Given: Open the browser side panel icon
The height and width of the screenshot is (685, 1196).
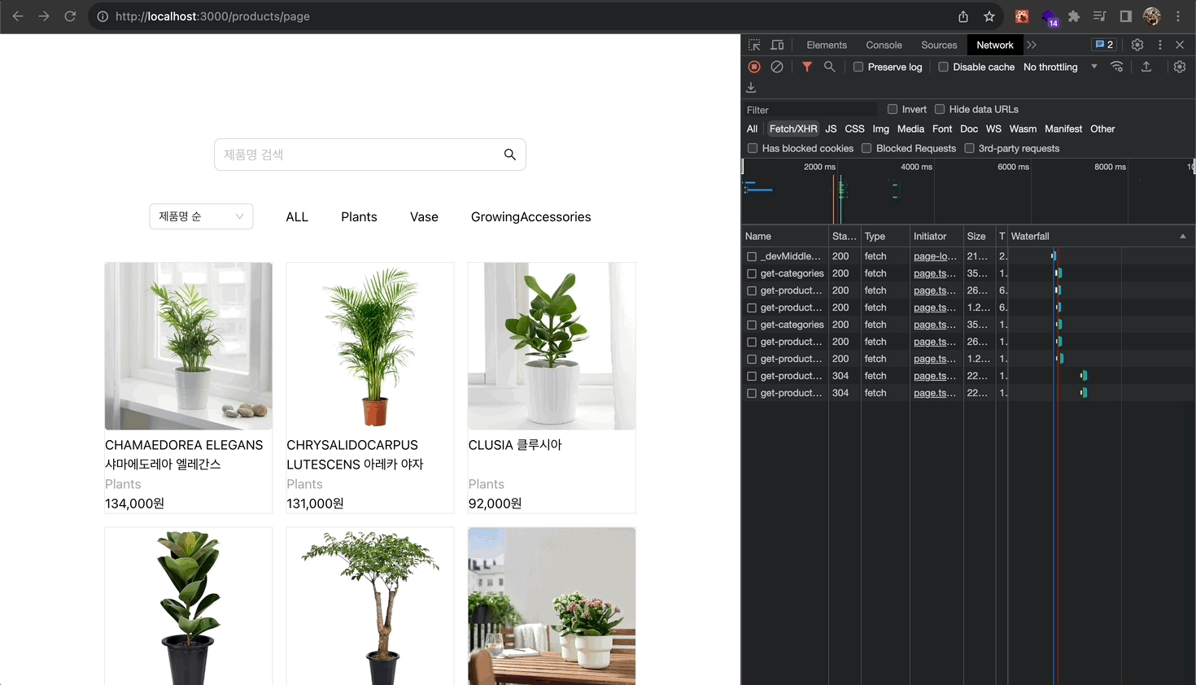Looking at the screenshot, I should click(1126, 16).
